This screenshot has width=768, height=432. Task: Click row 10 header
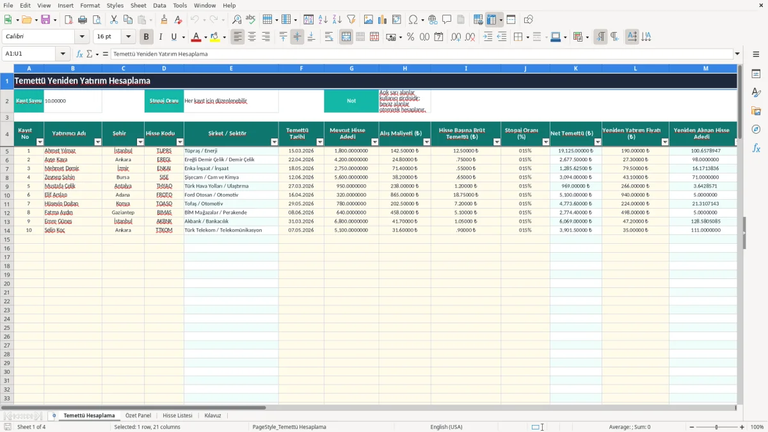click(7, 195)
